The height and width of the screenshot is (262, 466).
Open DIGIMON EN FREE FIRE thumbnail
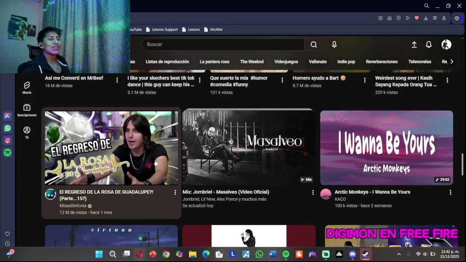[392, 236]
